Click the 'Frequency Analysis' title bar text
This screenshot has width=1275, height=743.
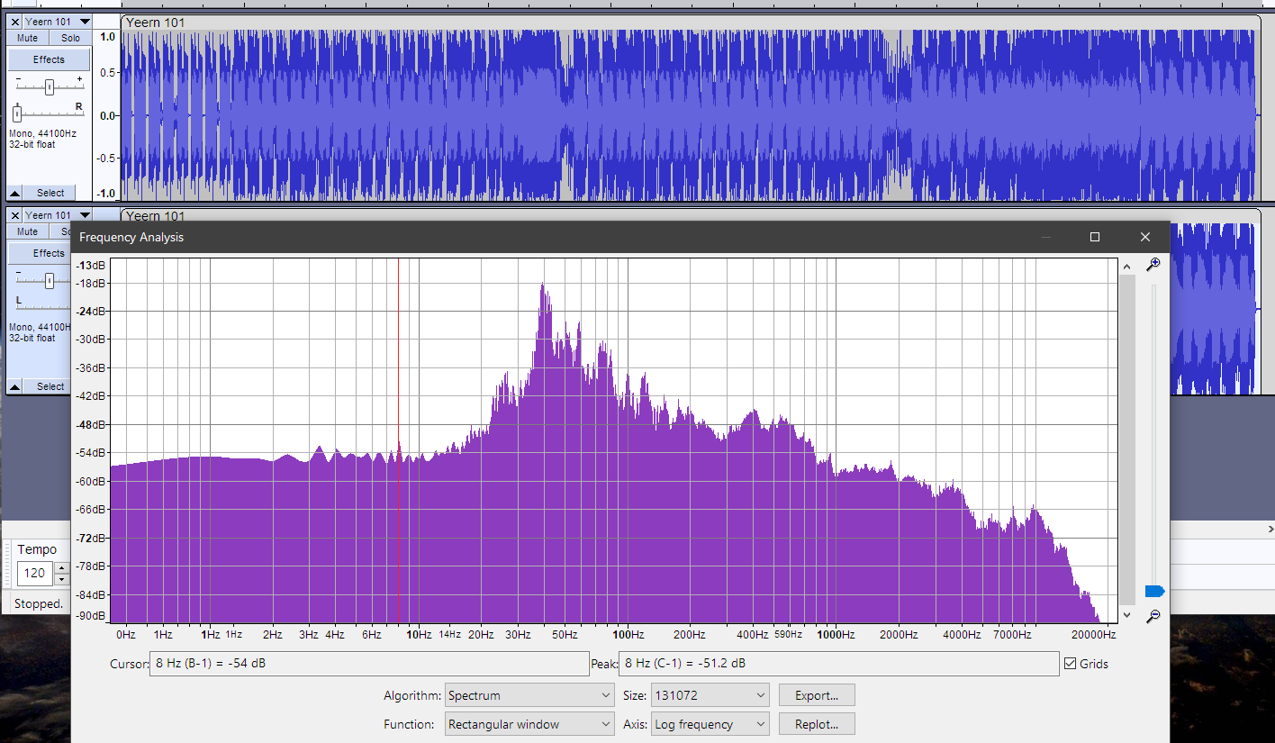[x=131, y=237]
